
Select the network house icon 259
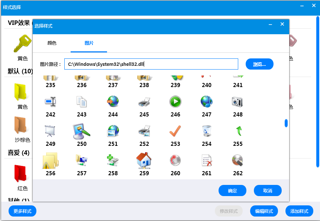[144, 160]
